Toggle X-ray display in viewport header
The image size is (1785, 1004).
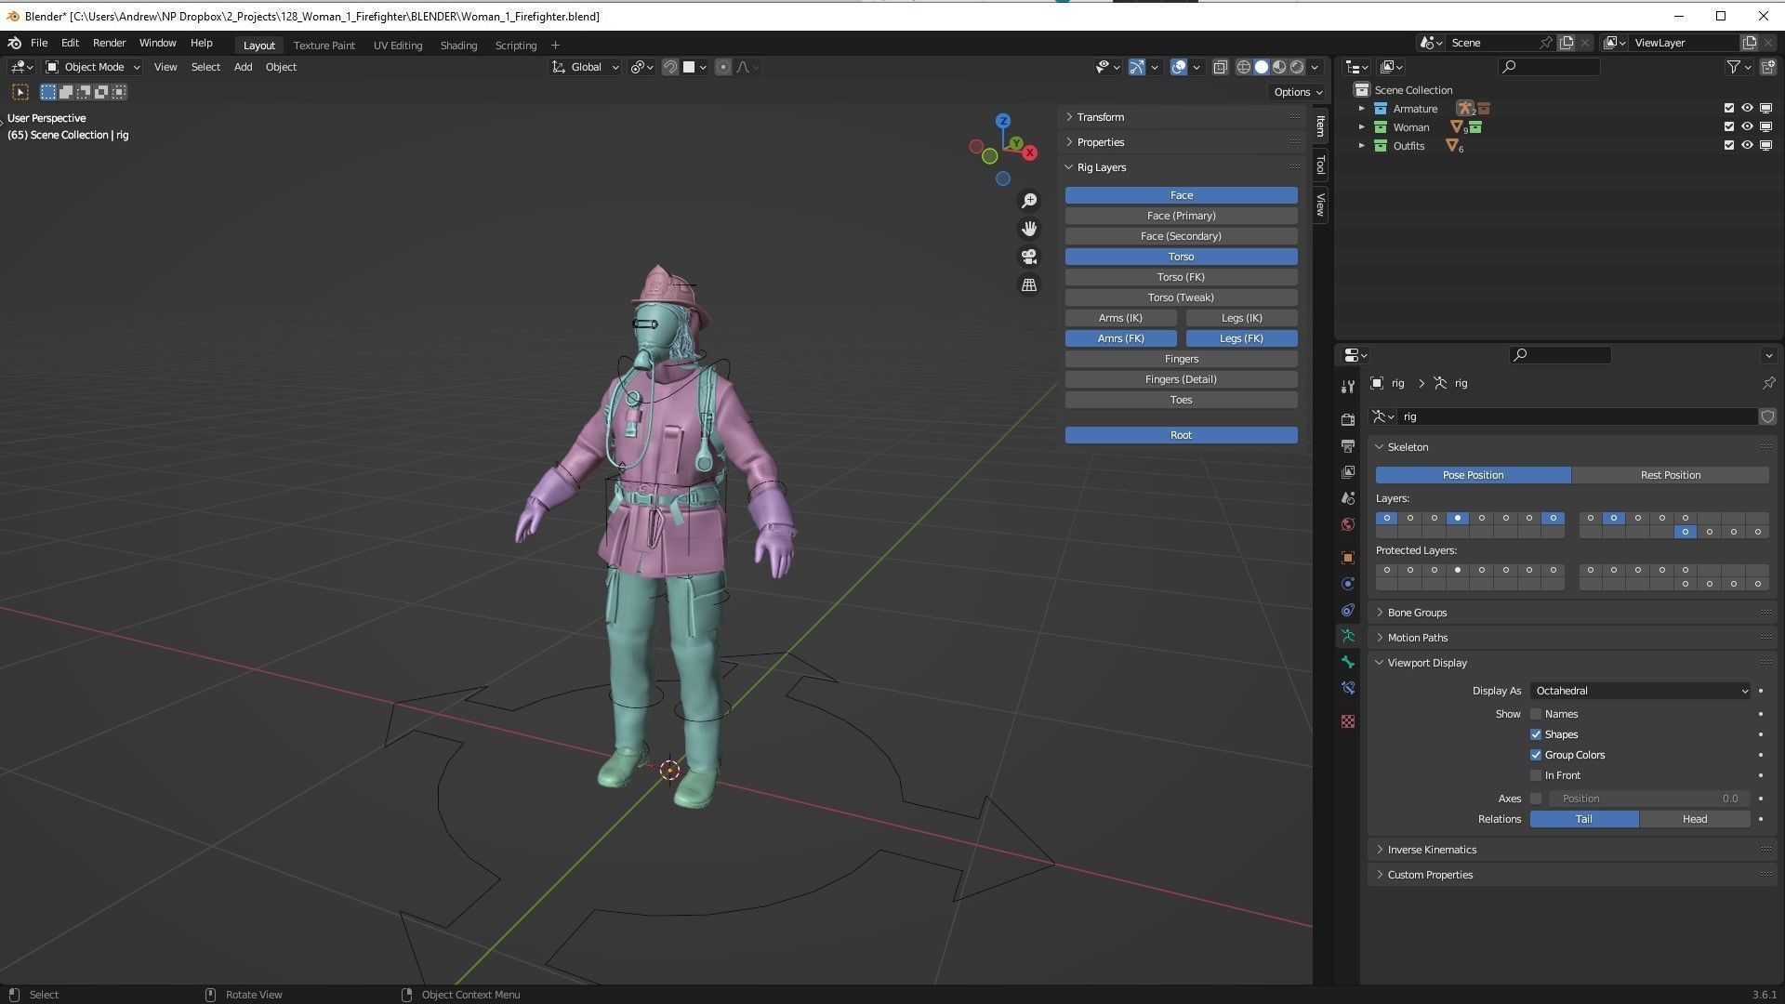click(1220, 67)
